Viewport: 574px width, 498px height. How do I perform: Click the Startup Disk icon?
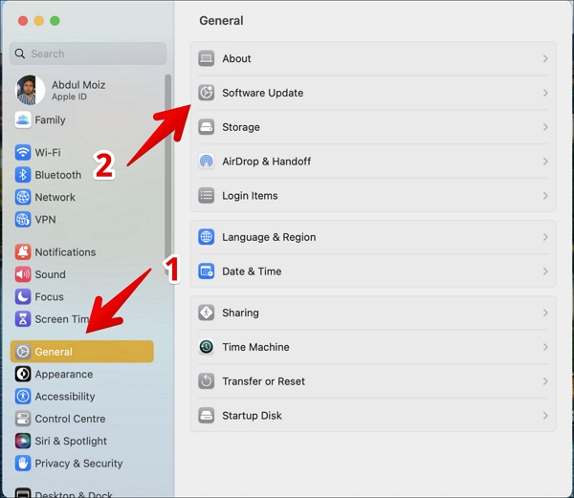206,416
